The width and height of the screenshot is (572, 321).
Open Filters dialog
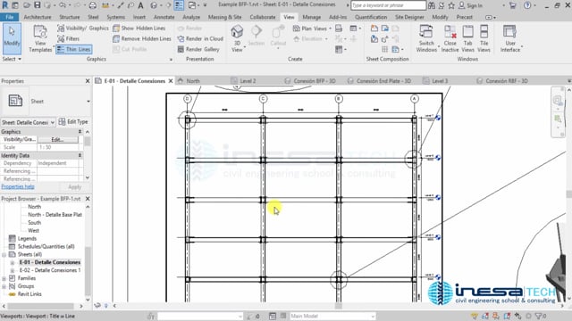tap(68, 38)
